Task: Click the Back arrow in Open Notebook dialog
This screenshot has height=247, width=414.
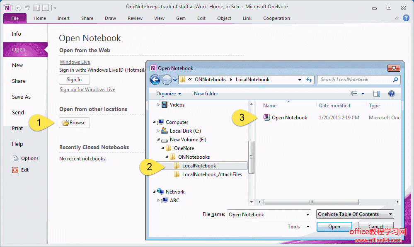Action: point(155,80)
